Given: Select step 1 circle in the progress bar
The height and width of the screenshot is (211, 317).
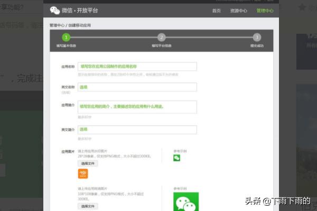Looking at the screenshot, I should (66, 37).
